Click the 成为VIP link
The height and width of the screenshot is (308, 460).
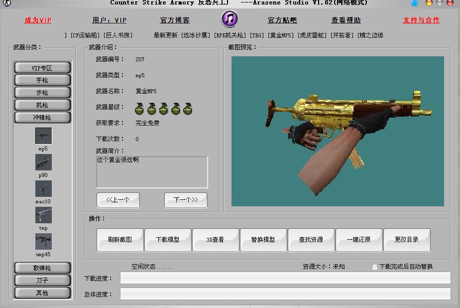(38, 20)
